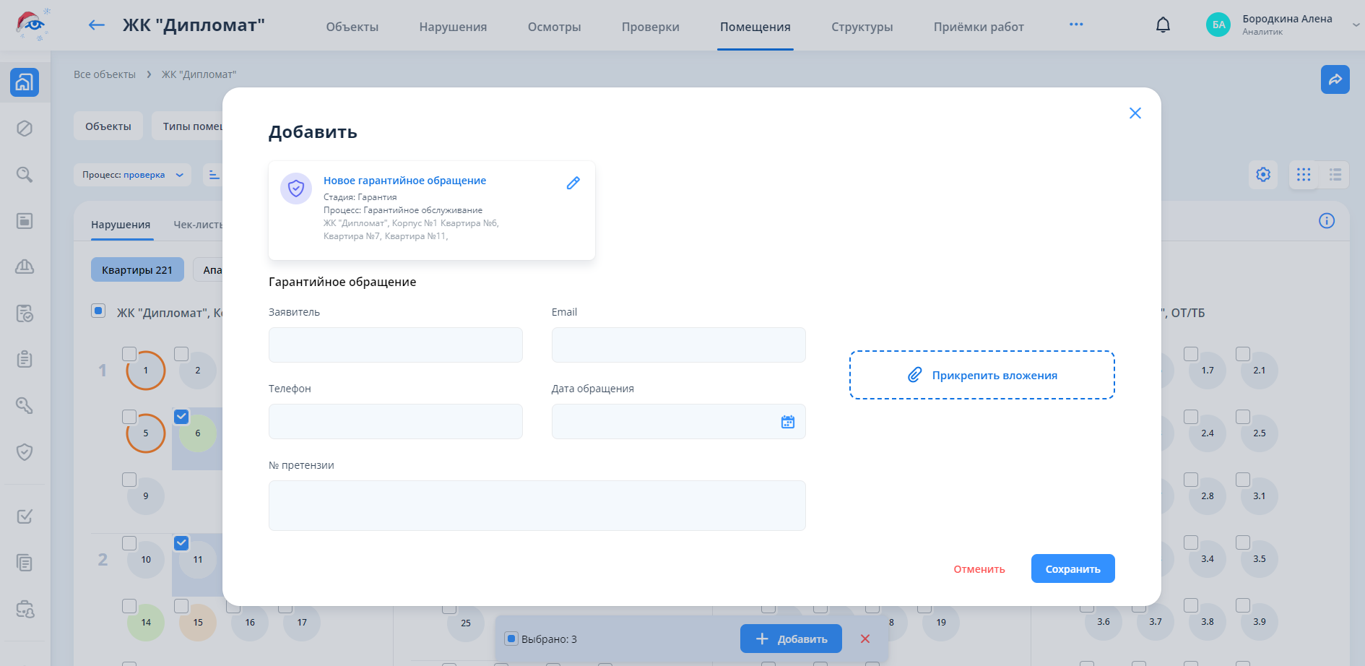Click the info icon in the panel header

pyautogui.click(x=1326, y=221)
